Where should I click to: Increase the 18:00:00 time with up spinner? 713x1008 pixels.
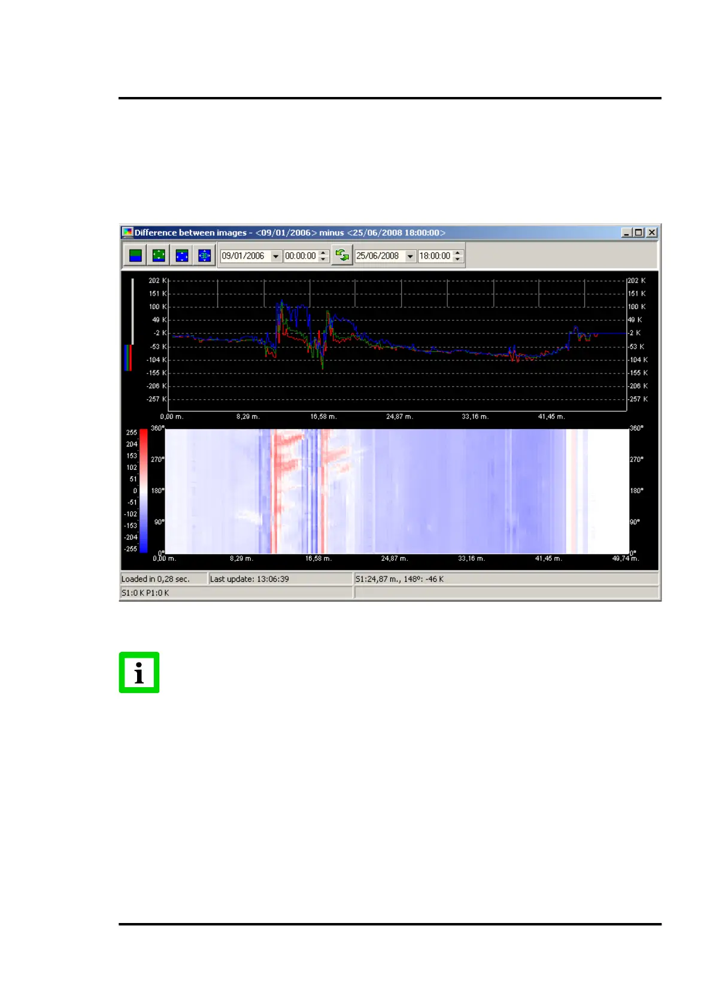(x=458, y=253)
